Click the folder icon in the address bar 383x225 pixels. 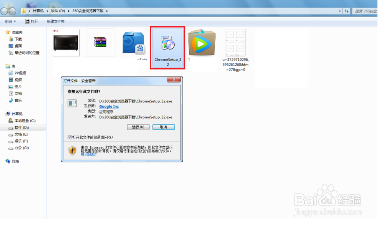[24, 11]
